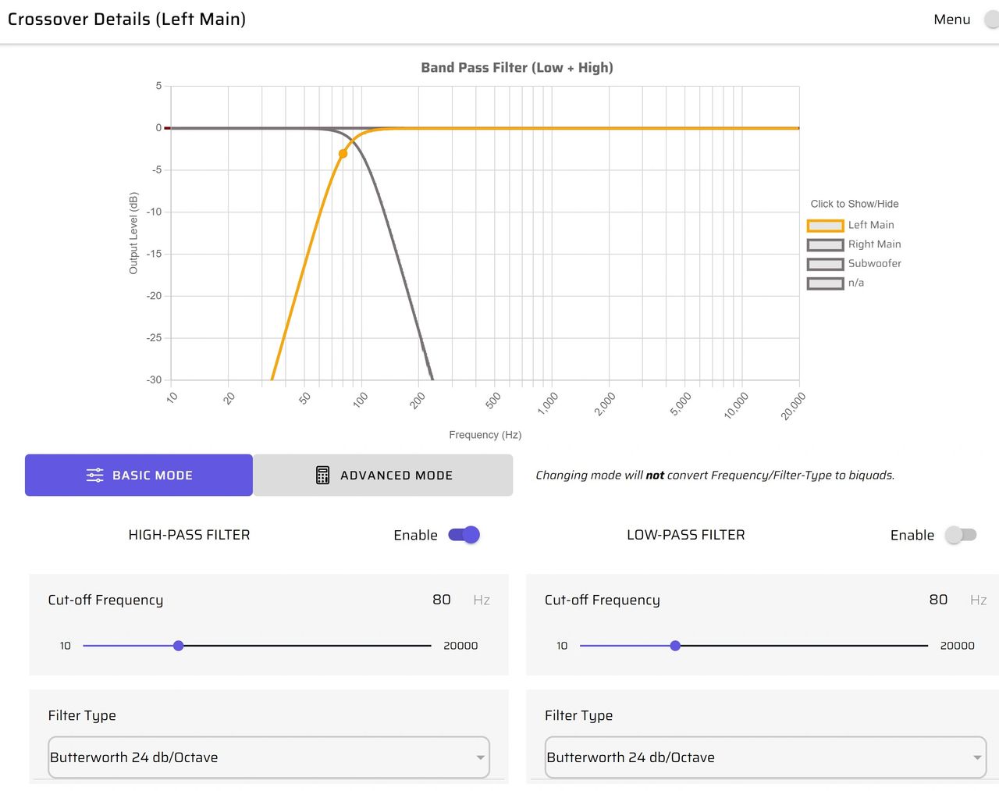Image resolution: width=999 pixels, height=791 pixels.
Task: Enable the Low-Pass Filter switch
Action: 961,535
